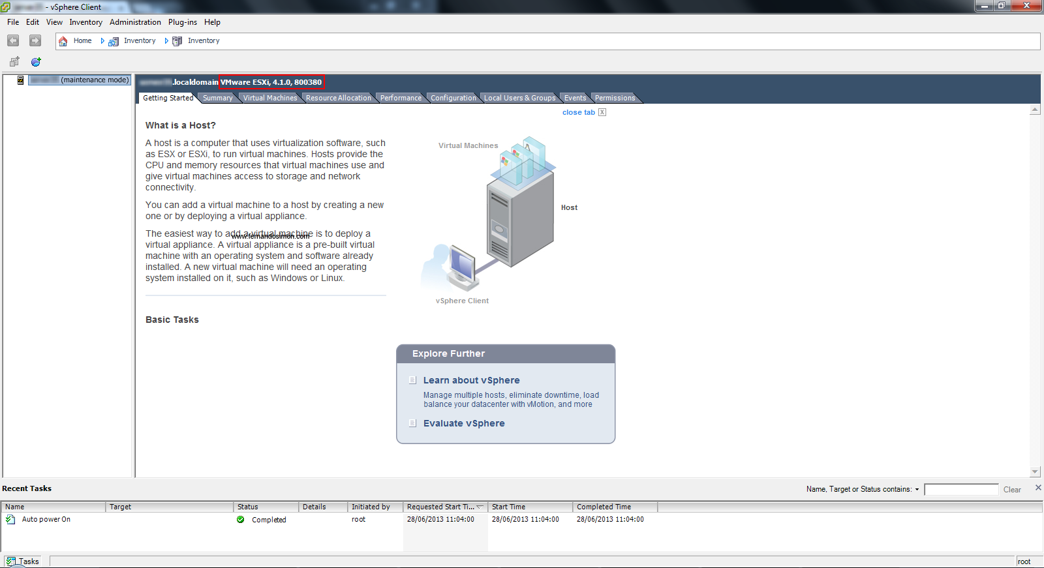1044x568 pixels.
Task: Click the forward navigation arrow
Action: 35,40
